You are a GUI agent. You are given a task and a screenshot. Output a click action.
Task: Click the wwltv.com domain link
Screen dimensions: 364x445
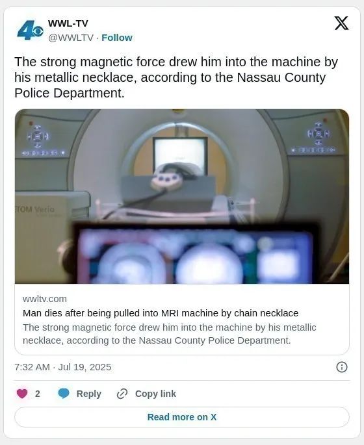45,299
